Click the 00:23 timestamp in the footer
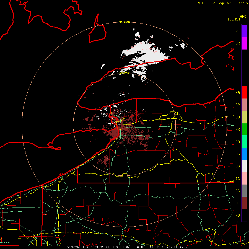Viewport: 249px width, 249px height. point(180,247)
